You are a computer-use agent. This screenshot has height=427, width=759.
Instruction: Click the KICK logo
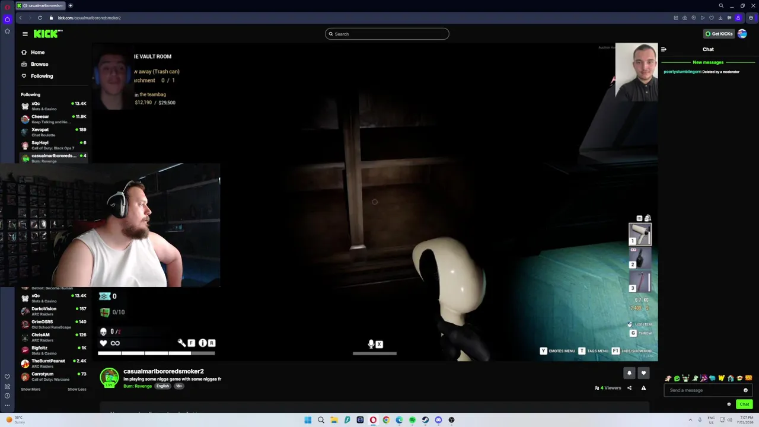47,34
